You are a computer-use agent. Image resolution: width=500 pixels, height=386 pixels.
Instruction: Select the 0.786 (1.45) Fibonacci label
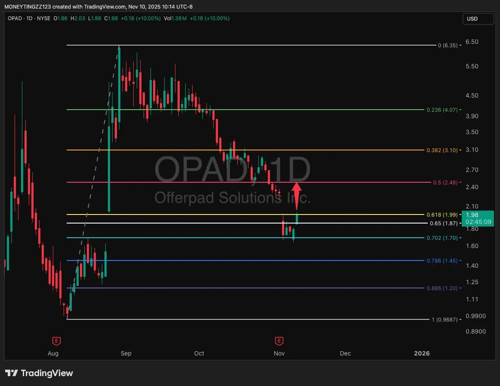coord(442,261)
